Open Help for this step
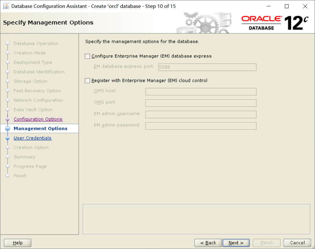 (x=18, y=243)
